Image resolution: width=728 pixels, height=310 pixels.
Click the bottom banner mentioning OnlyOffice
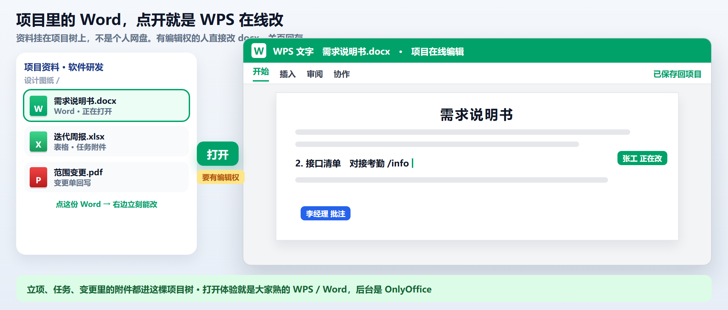[364, 289]
